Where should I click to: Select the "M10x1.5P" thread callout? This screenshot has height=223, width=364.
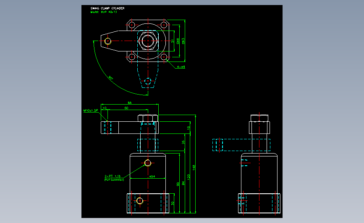point(91,110)
